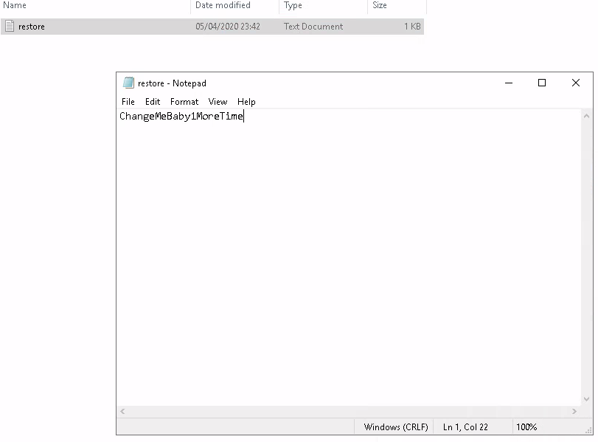The image size is (598, 442).
Task: Click the horizontal scrollbar left arrow
Action: (122, 411)
